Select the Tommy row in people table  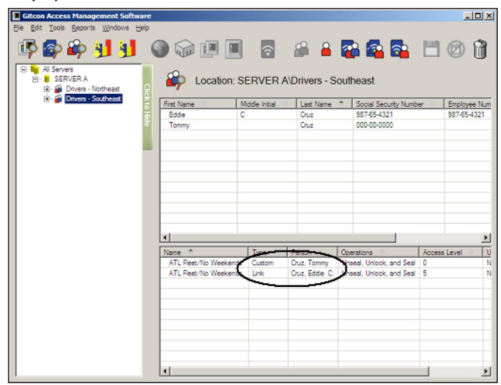click(x=325, y=125)
